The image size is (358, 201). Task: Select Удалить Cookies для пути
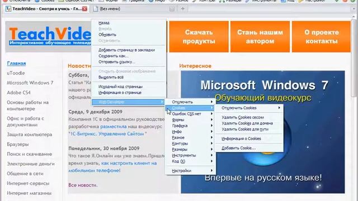click(249, 129)
